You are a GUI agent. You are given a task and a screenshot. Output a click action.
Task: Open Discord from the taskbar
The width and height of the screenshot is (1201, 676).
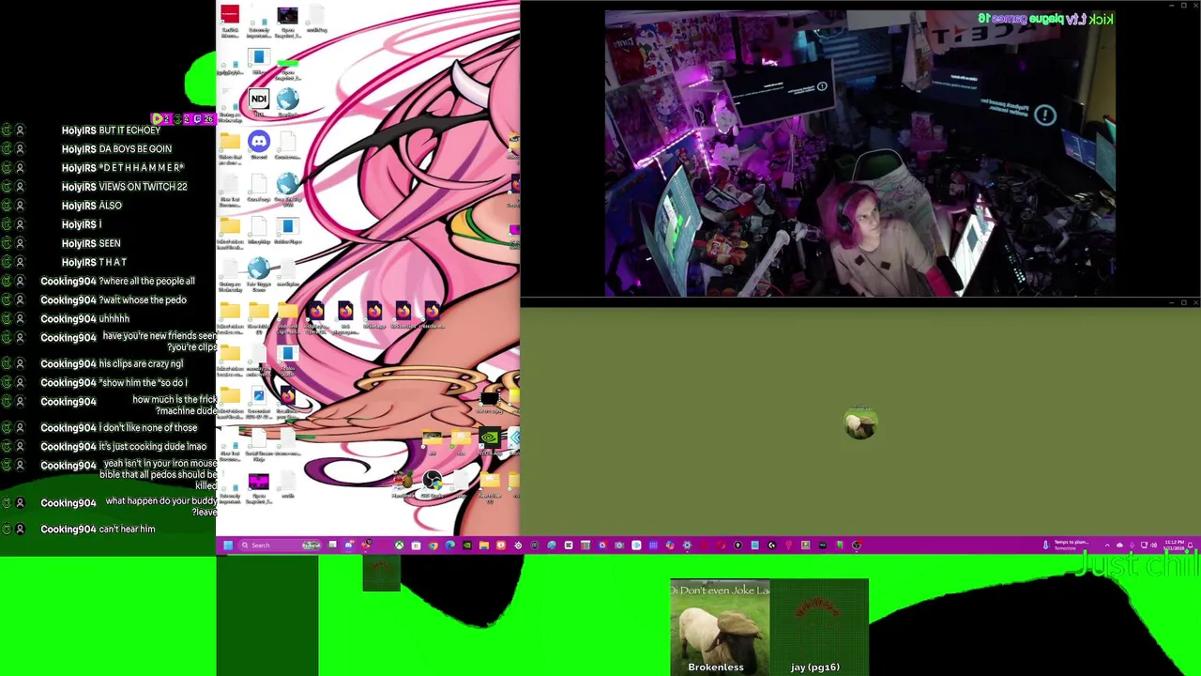[349, 545]
